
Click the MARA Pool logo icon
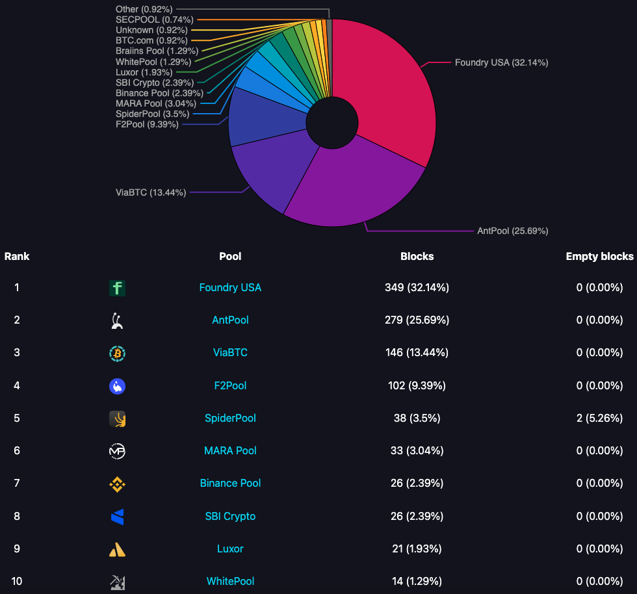coord(117,451)
